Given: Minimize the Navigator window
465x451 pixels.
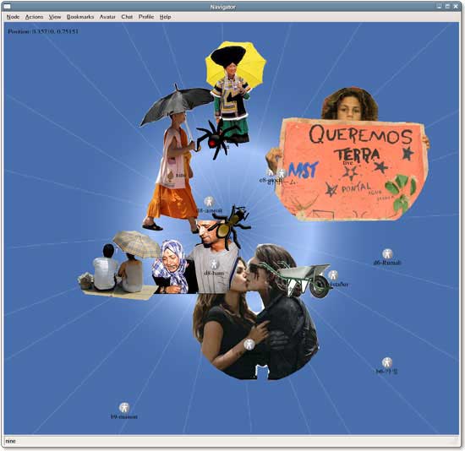Looking at the screenshot, I should click(x=439, y=6).
